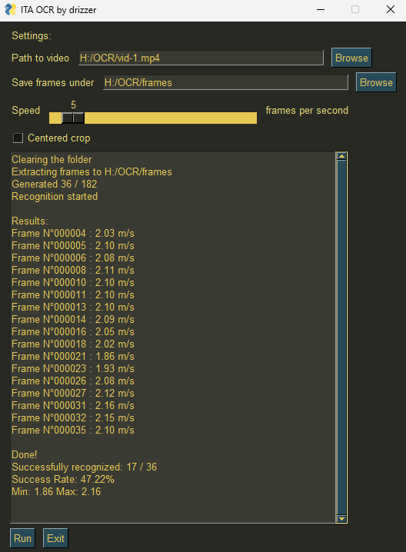406x552 pixels.
Task: Click result line for Frame N°000021
Action: pyautogui.click(x=73, y=357)
